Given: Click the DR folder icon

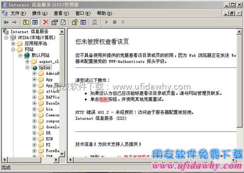Looking at the screenshot, I should [41, 133].
